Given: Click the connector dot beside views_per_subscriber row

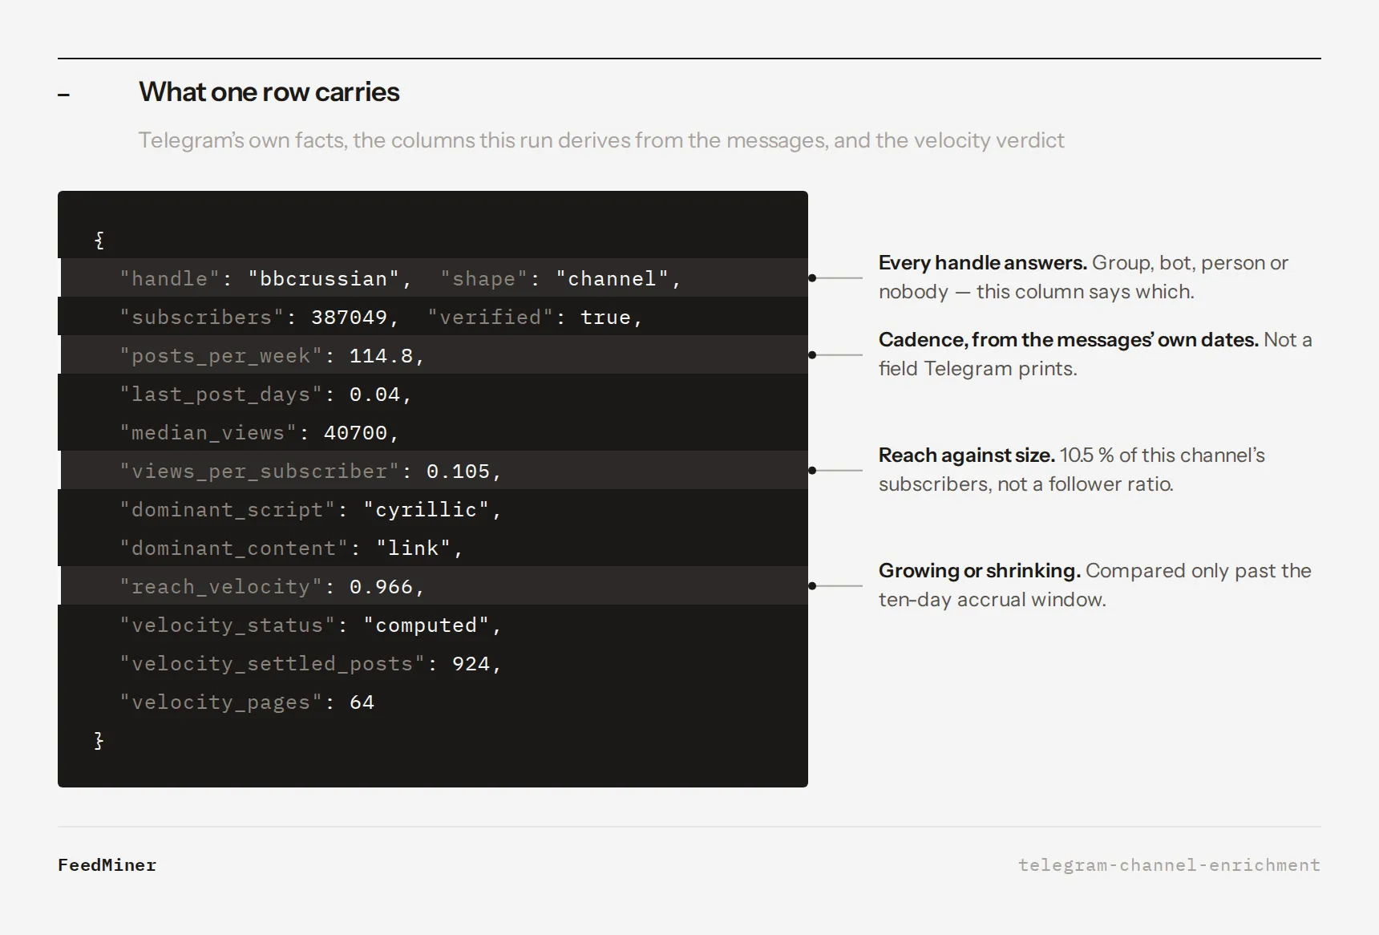Looking at the screenshot, I should click(812, 471).
